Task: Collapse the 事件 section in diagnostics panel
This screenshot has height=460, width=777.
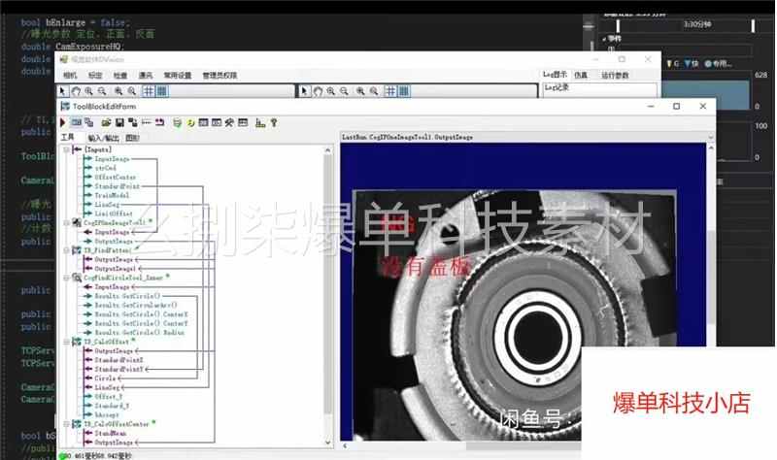Action: pyautogui.click(x=604, y=39)
